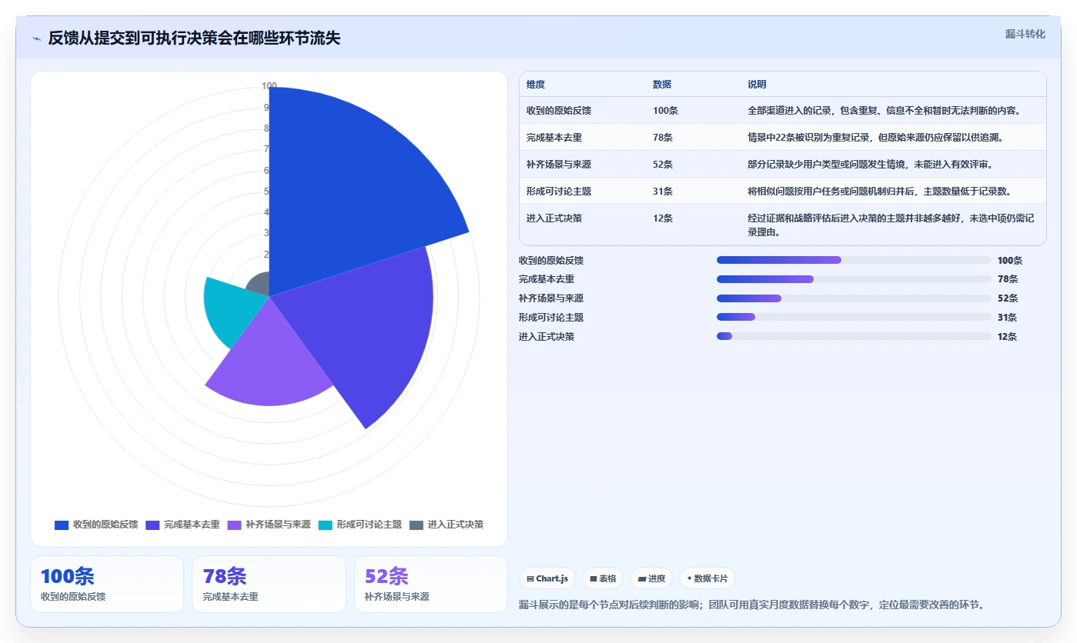
Task: Click the 12条 value in the table
Action: click(663, 218)
